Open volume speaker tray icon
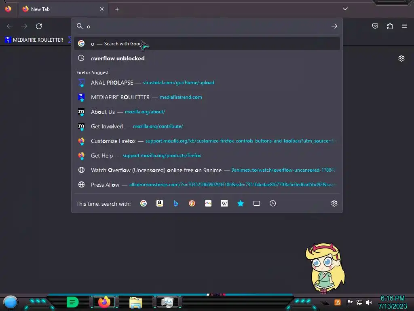The image size is (414, 311). pos(369,302)
